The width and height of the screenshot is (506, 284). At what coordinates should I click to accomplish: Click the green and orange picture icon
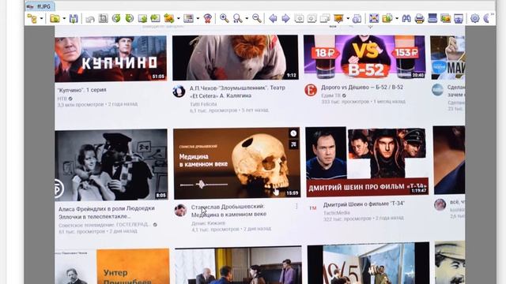tap(445, 19)
